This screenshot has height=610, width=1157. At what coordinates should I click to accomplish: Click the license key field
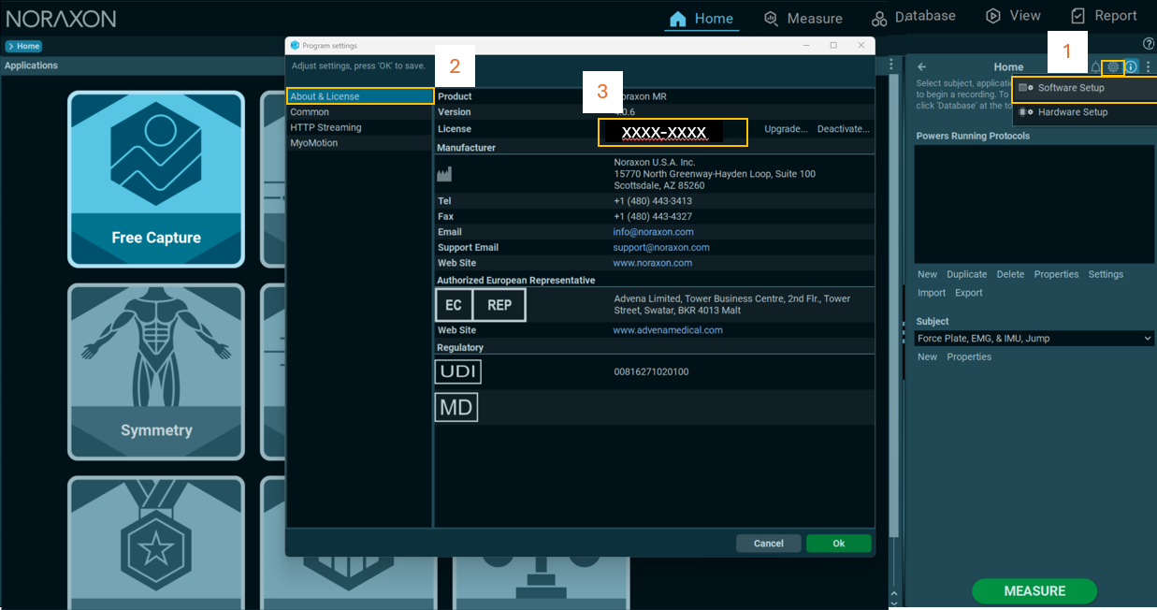(x=673, y=132)
